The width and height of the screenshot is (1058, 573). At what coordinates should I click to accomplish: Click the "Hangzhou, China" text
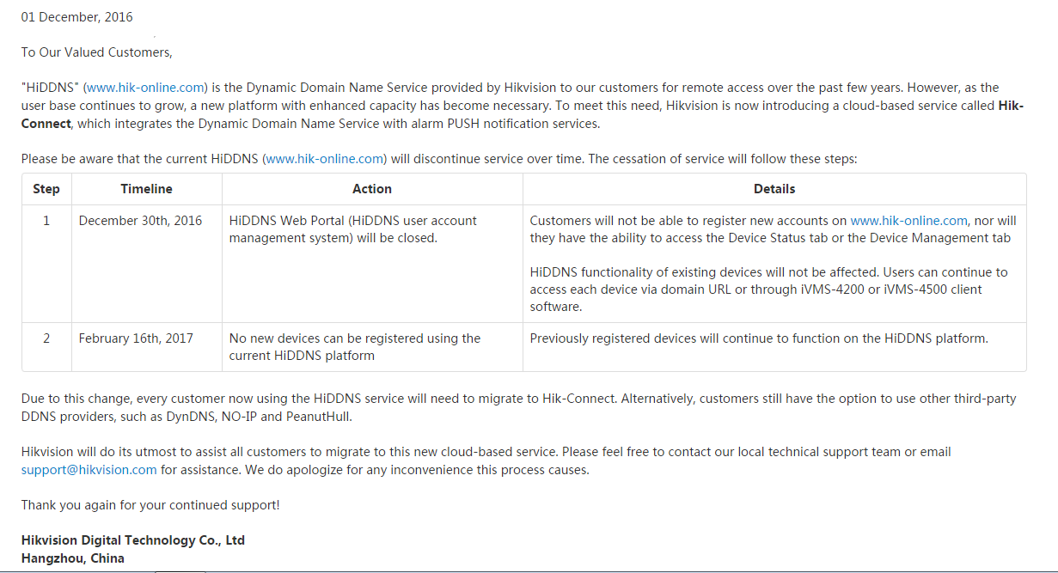click(x=73, y=558)
